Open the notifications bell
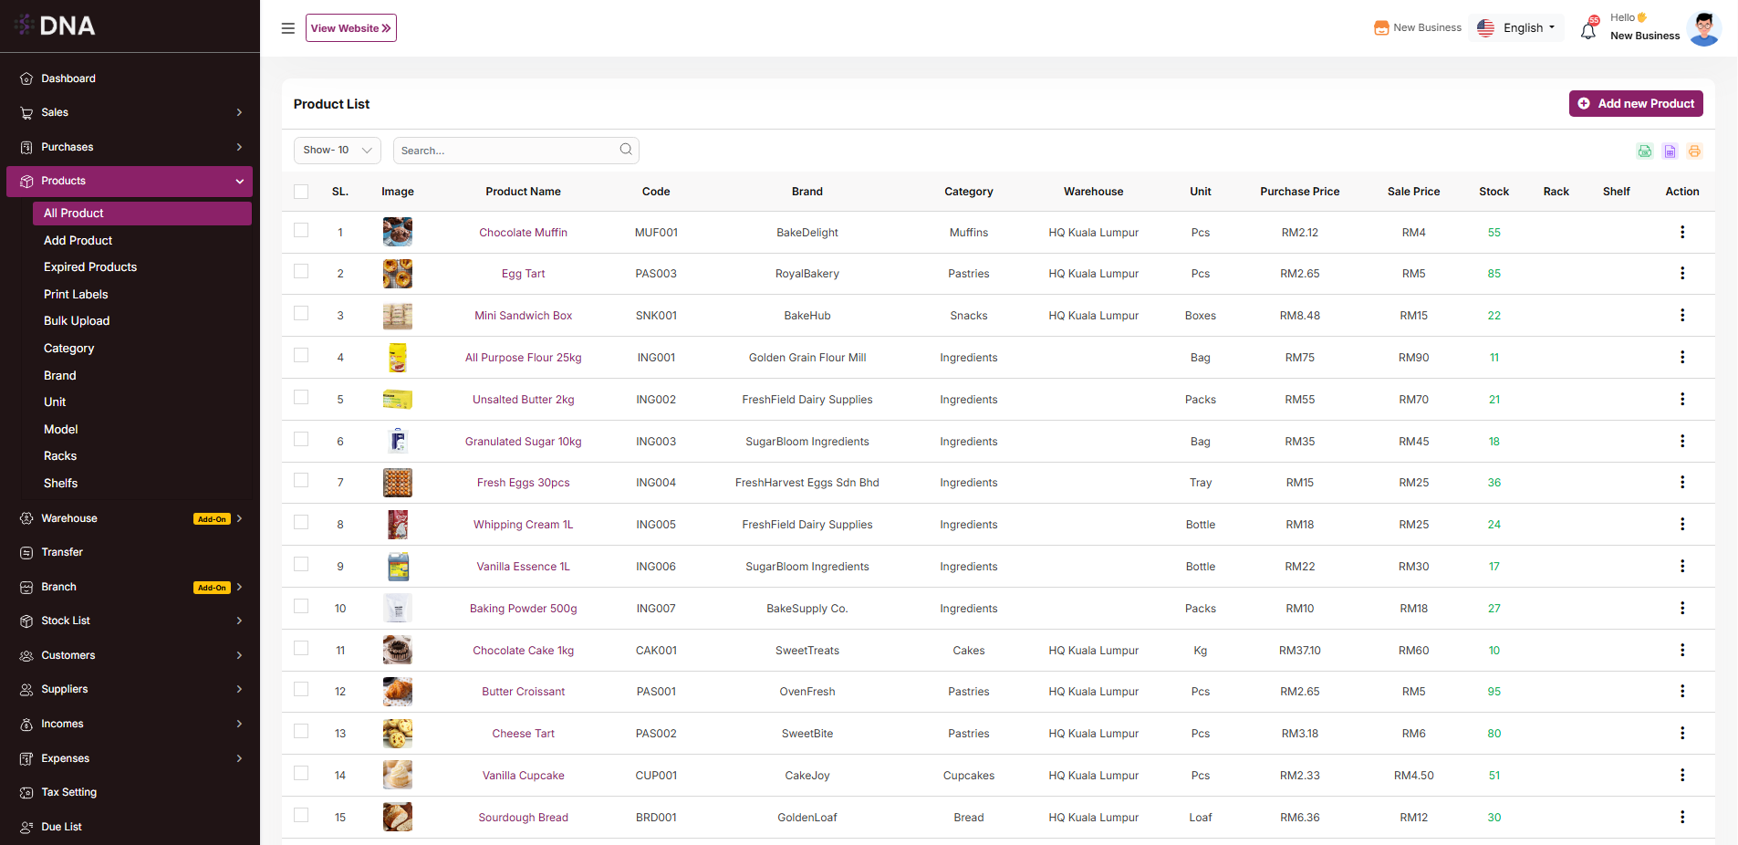Screen dimensions: 1738x845 pos(1588,30)
